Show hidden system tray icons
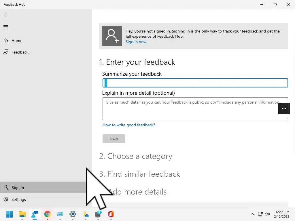 pos(252,214)
